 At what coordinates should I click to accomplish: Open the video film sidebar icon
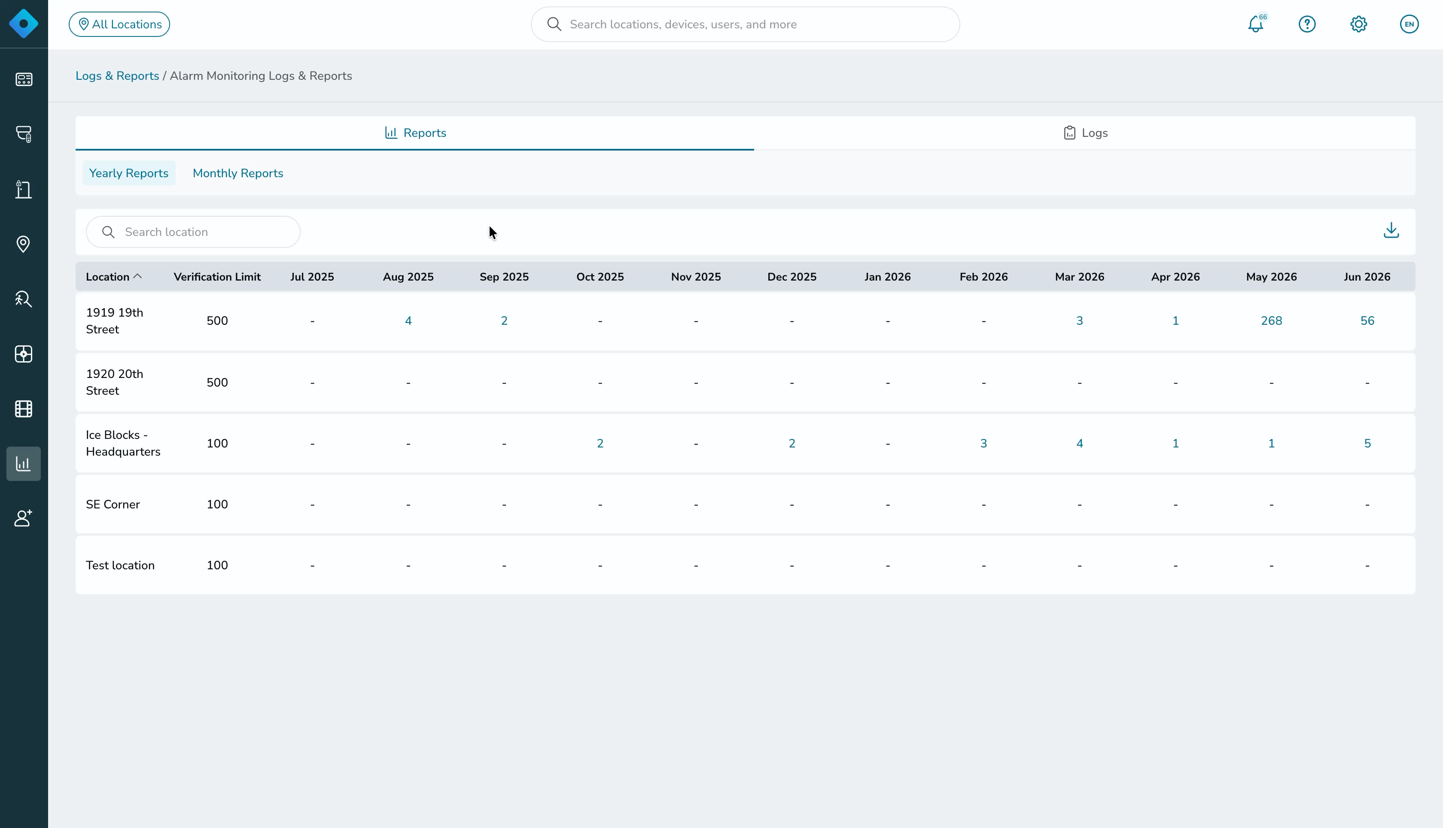23,409
